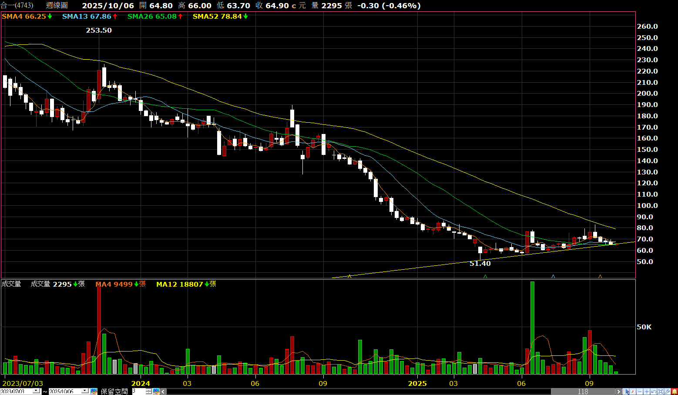678x395 pixels.
Task: Click the 保留空間 label in bottom bar
Action: point(114,392)
